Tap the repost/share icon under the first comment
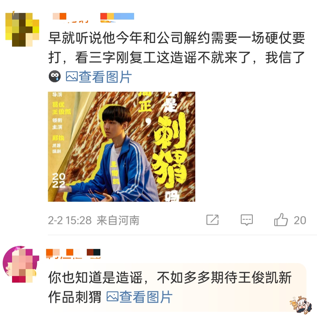317x319 pixels. pyautogui.click(x=212, y=220)
